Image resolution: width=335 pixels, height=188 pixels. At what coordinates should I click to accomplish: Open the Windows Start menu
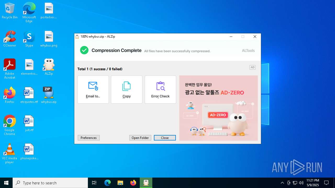point(6,183)
